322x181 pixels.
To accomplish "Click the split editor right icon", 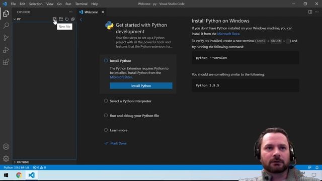I will (x=310, y=12).
